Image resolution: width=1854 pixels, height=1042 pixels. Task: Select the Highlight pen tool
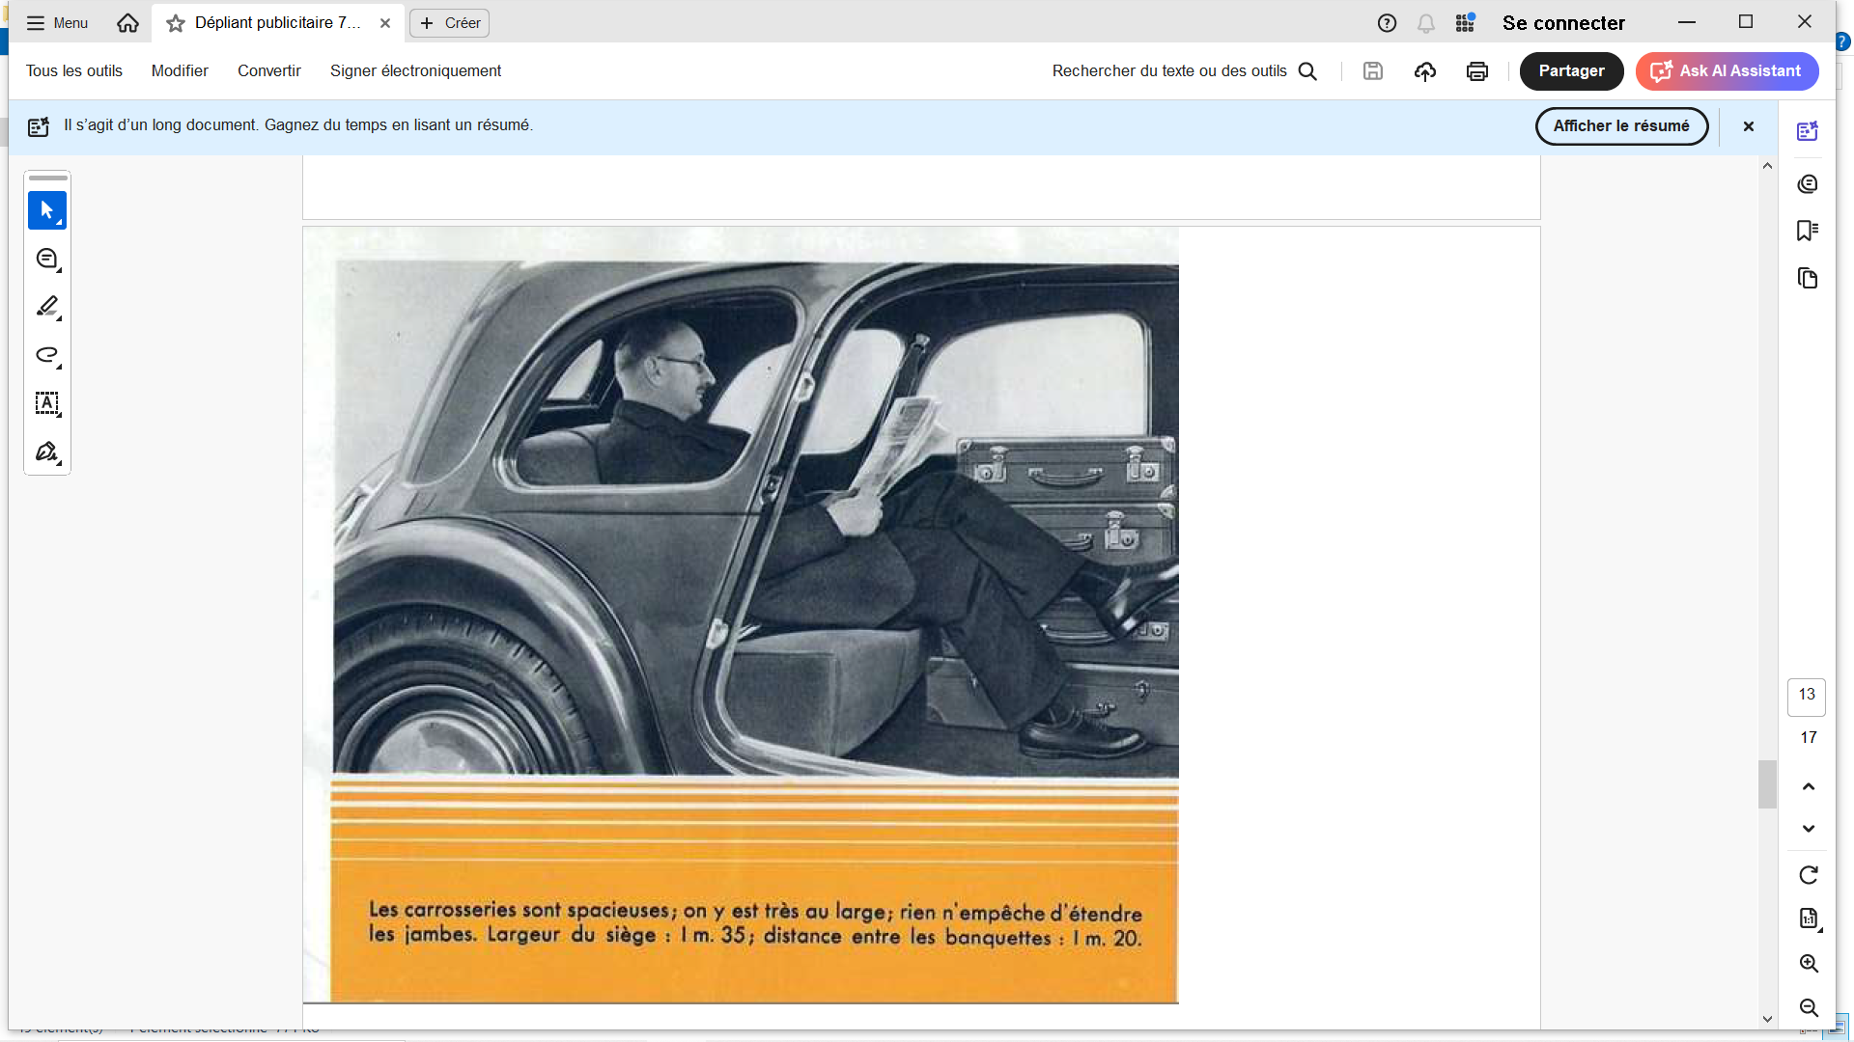[x=47, y=307]
